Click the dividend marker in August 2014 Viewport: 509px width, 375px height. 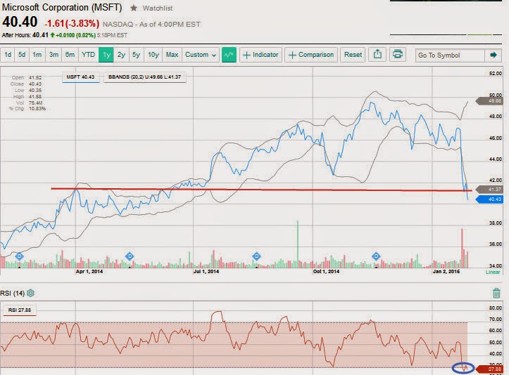click(x=256, y=256)
